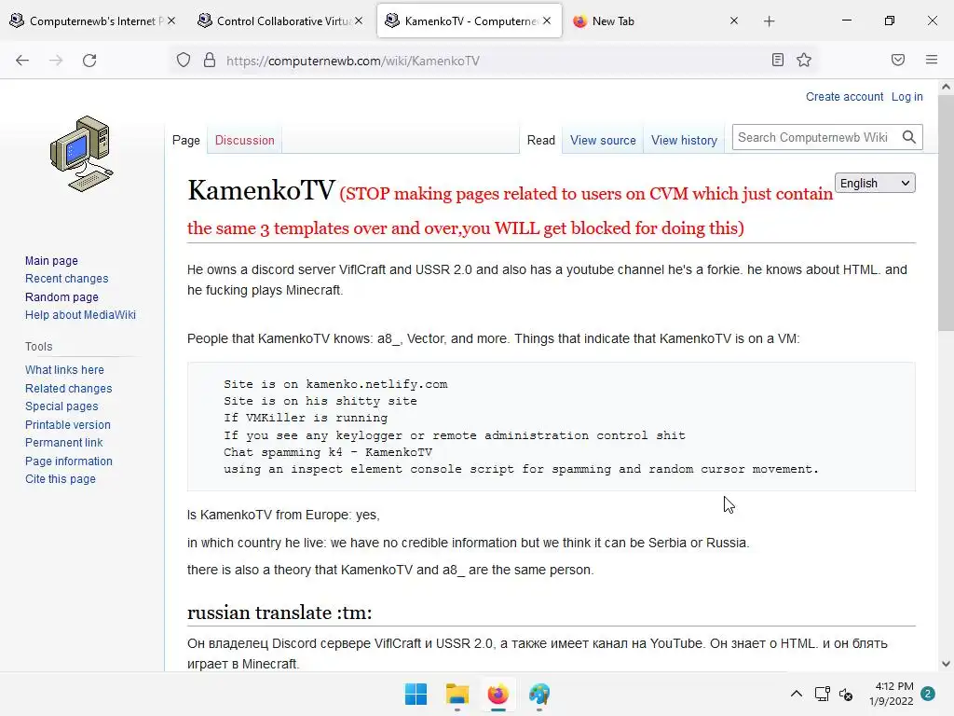
Task: Close the New Tab tab
Action: pos(734,21)
